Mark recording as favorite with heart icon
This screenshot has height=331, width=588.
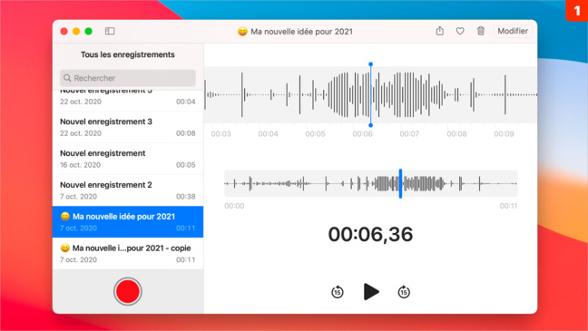click(x=460, y=31)
